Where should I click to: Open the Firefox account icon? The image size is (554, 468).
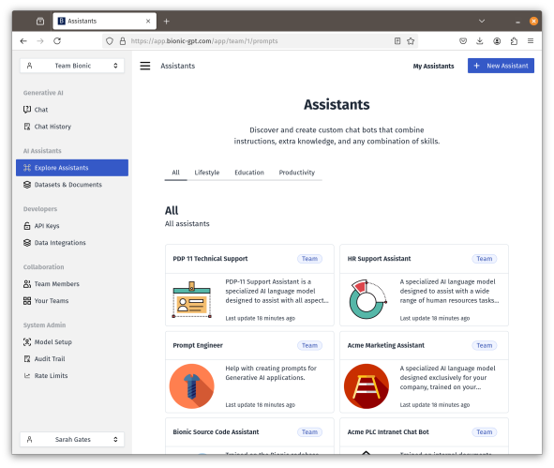point(497,41)
